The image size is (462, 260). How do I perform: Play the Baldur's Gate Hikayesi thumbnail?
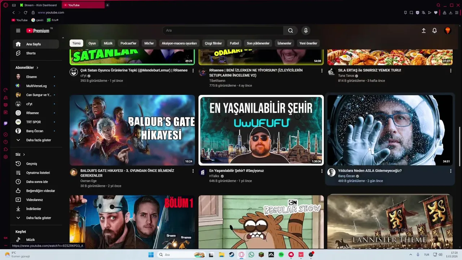click(x=132, y=130)
